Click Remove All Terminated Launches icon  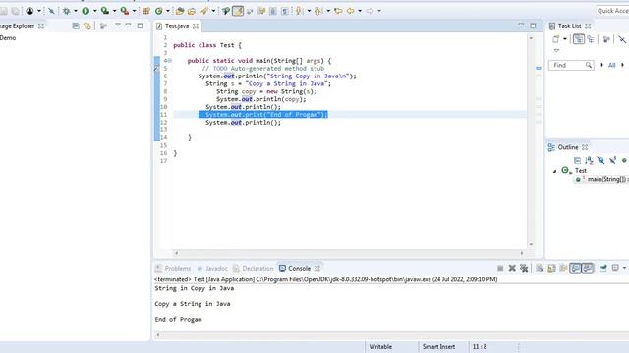pyautogui.click(x=524, y=268)
